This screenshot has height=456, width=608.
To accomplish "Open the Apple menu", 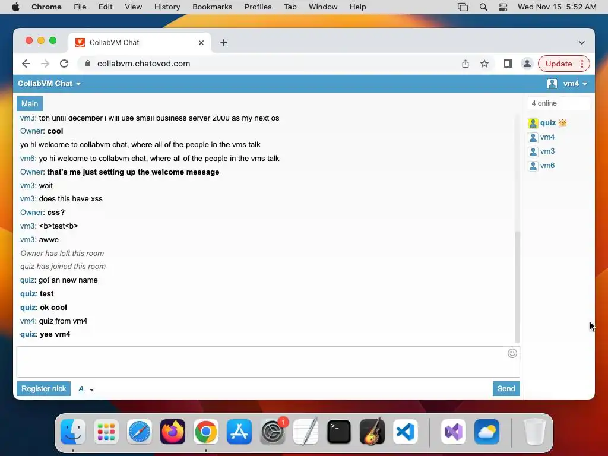I will (x=15, y=7).
